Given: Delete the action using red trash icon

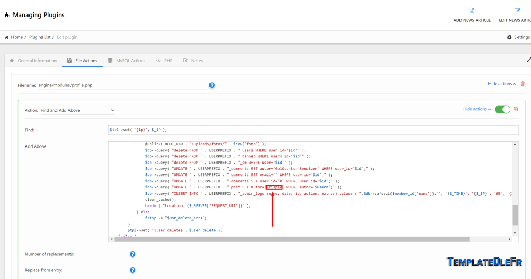Looking at the screenshot, I should [517, 109].
